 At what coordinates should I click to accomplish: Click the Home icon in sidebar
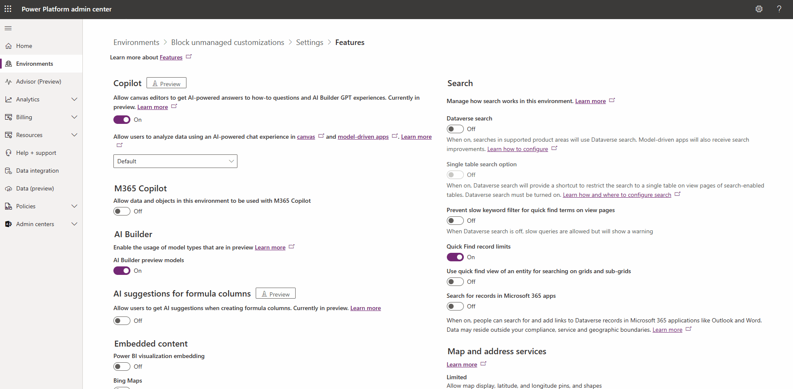tap(8, 46)
